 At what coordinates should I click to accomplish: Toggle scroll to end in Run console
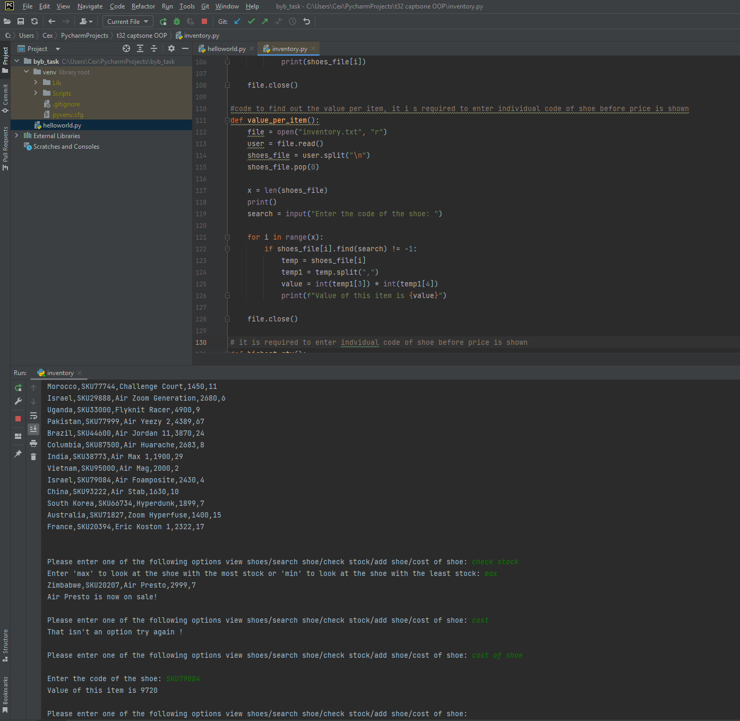coord(33,429)
